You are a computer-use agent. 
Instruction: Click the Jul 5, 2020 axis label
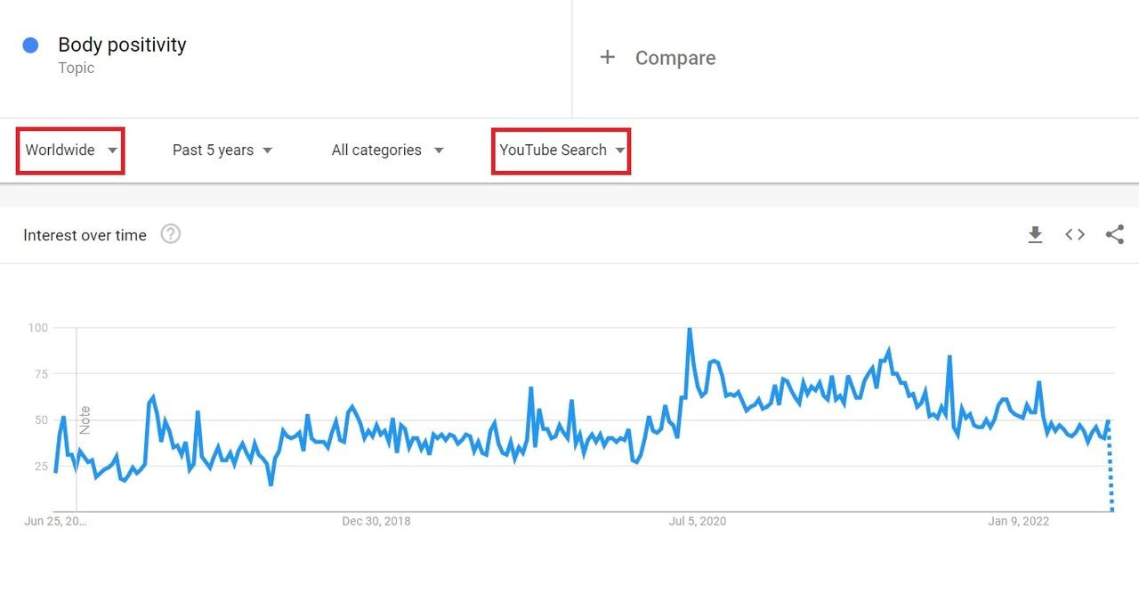click(x=698, y=521)
